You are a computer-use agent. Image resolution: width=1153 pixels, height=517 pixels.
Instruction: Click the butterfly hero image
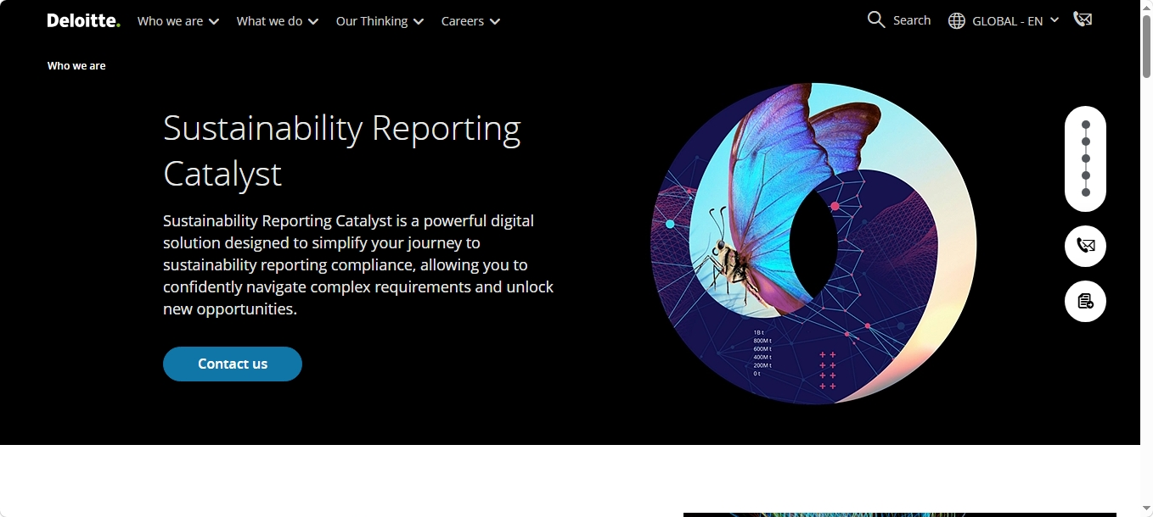[x=813, y=243]
